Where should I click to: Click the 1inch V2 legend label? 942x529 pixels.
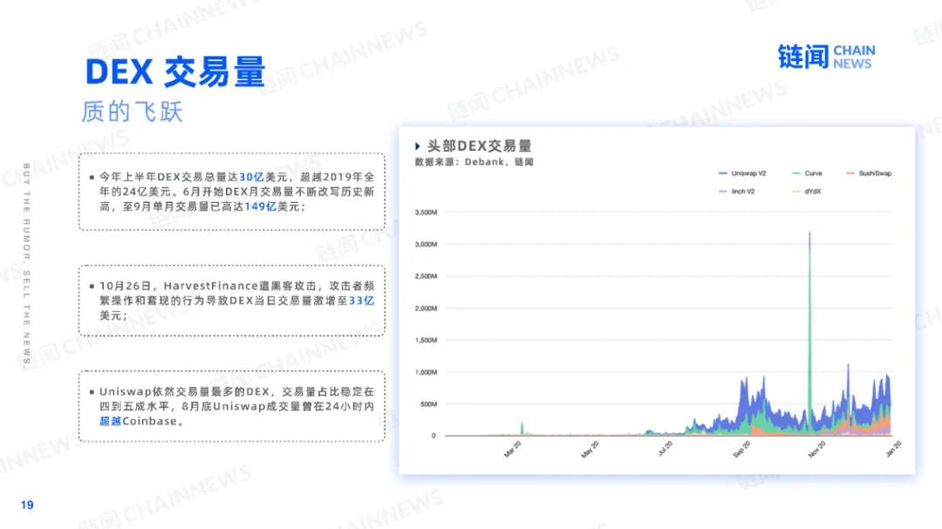pyautogui.click(x=742, y=192)
